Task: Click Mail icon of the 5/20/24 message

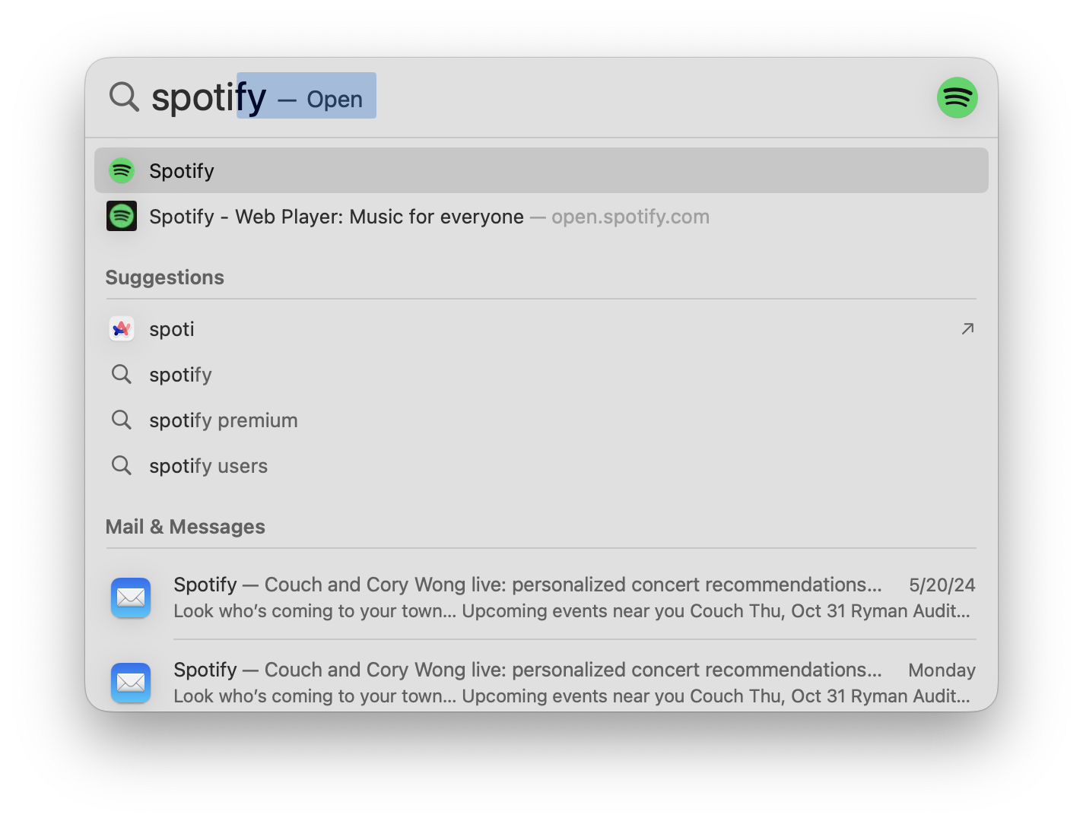Action: tap(131, 597)
